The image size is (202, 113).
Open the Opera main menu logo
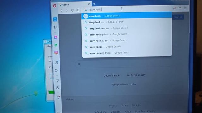coord(55,6)
